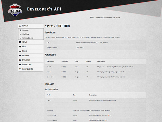This screenshot has width=162, height=122.
Task: Expand the Achievements sidebar section
Action: click(x=31, y=69)
